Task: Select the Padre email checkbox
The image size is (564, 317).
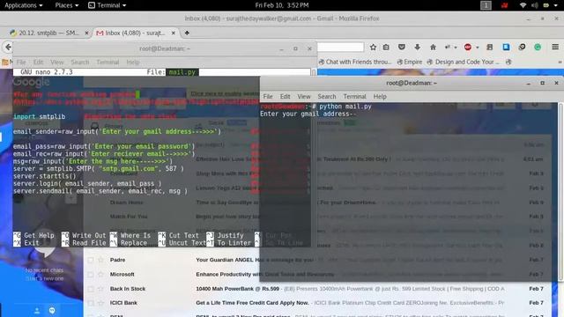Action: (91, 260)
